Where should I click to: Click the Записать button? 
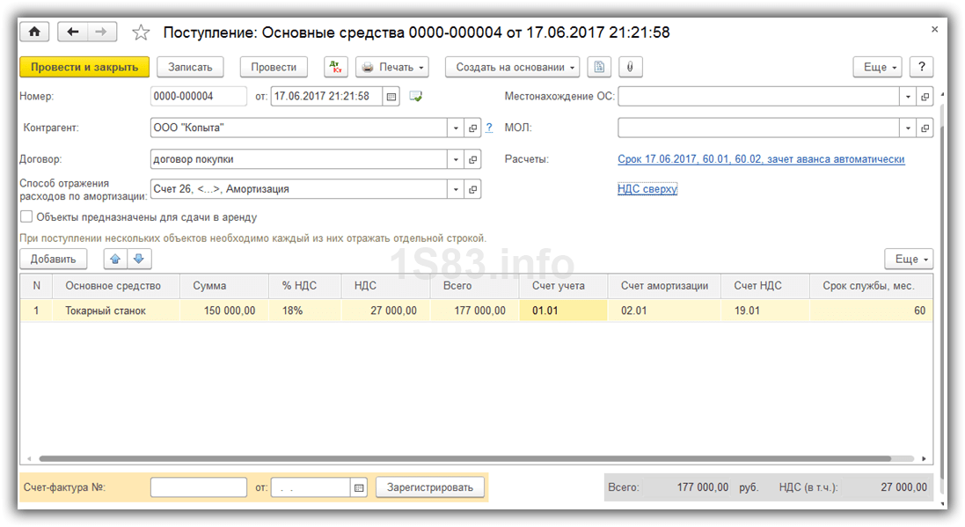(x=190, y=67)
